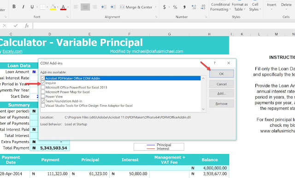295x178 pixels.
Task: Select column F header
Action: pyautogui.click(x=130, y=34)
